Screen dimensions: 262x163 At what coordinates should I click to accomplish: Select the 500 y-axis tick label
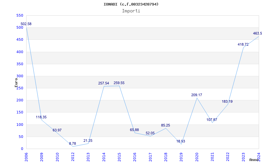(20, 28)
